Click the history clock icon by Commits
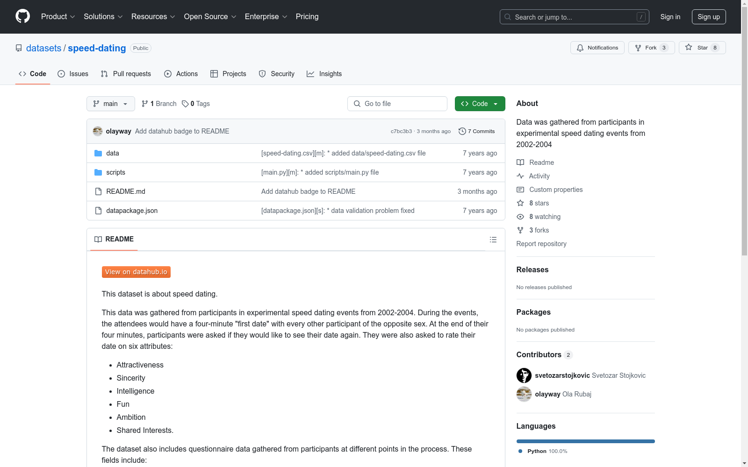 coord(462,131)
